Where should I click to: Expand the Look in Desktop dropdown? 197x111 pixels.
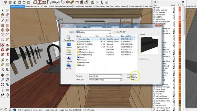(x=110, y=32)
